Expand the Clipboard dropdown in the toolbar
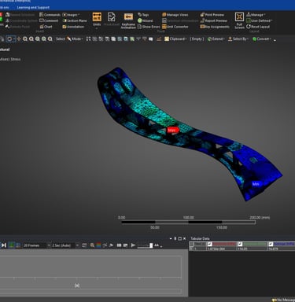This screenshot has width=295, height=302. 175,39
